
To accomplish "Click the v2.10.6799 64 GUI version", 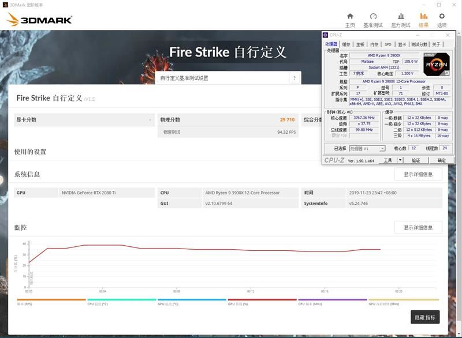I will click(219, 203).
